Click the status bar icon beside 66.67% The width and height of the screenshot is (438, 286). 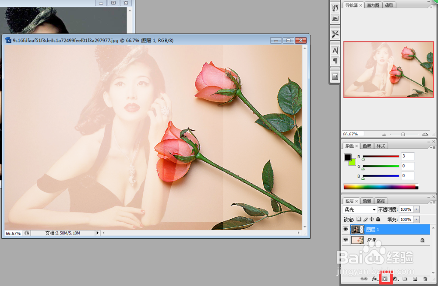coord(27,233)
